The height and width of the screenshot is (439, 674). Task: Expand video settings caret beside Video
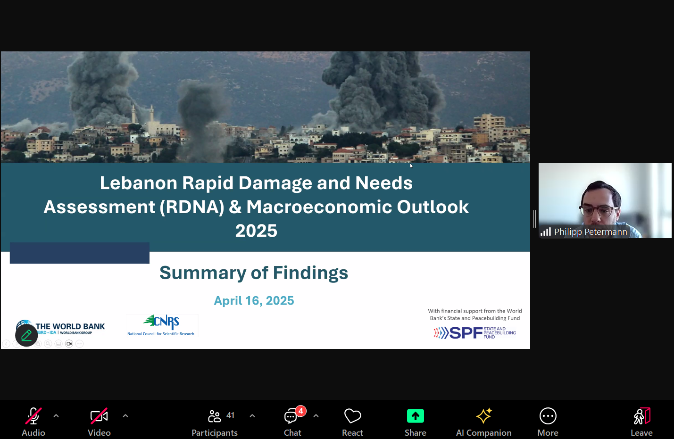point(125,416)
